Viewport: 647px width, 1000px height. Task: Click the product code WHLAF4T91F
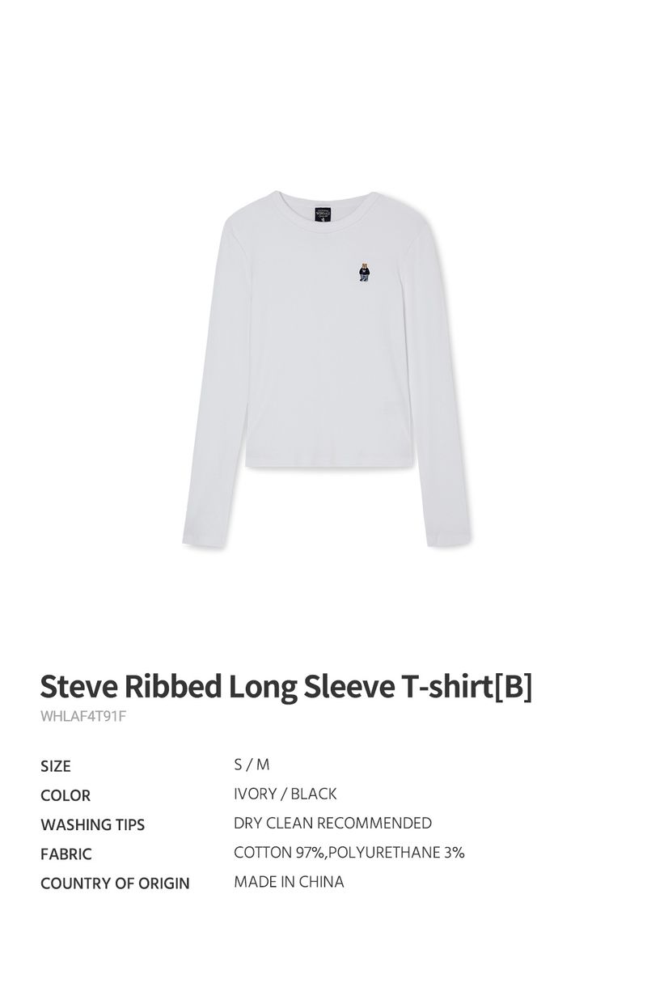point(83,717)
